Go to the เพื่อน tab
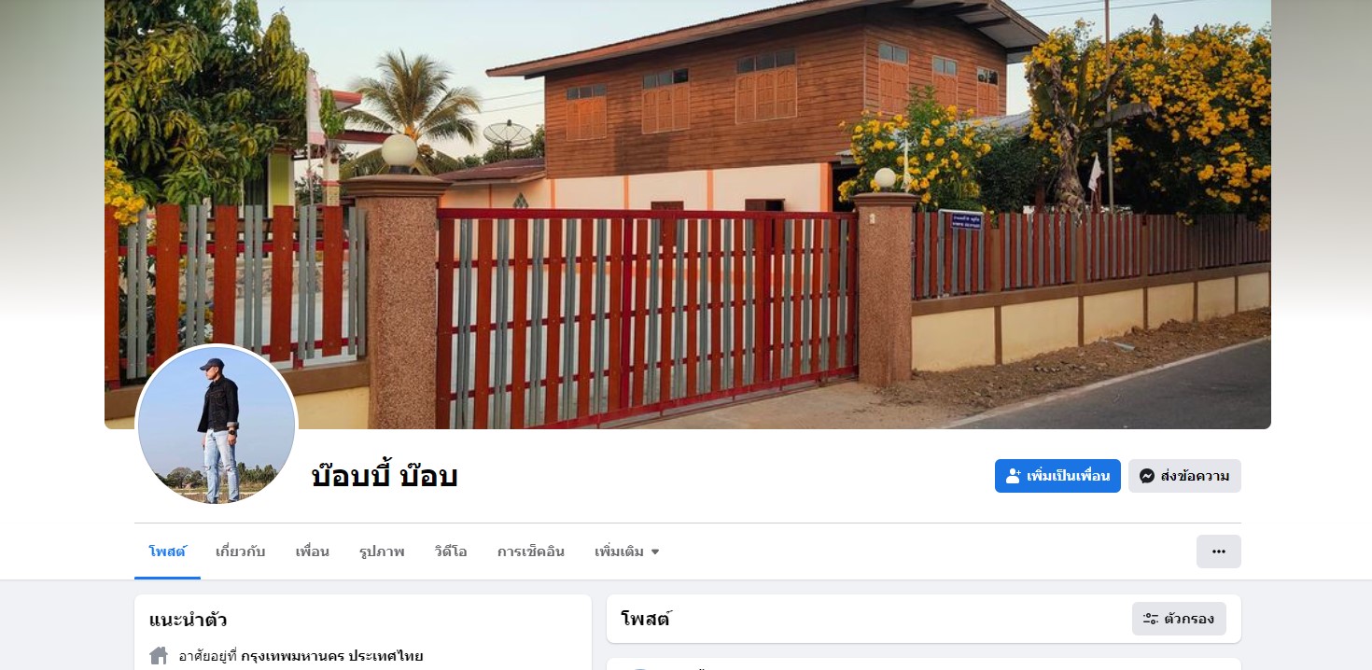The width and height of the screenshot is (1372, 670). pos(312,551)
